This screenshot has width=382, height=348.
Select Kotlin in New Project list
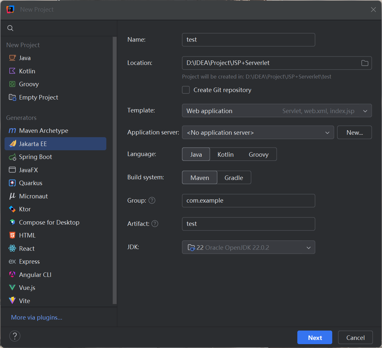click(55, 71)
